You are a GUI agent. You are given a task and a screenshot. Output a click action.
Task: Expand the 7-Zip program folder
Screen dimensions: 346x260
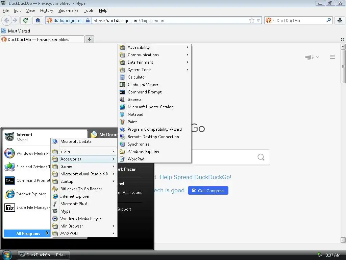click(x=84, y=152)
